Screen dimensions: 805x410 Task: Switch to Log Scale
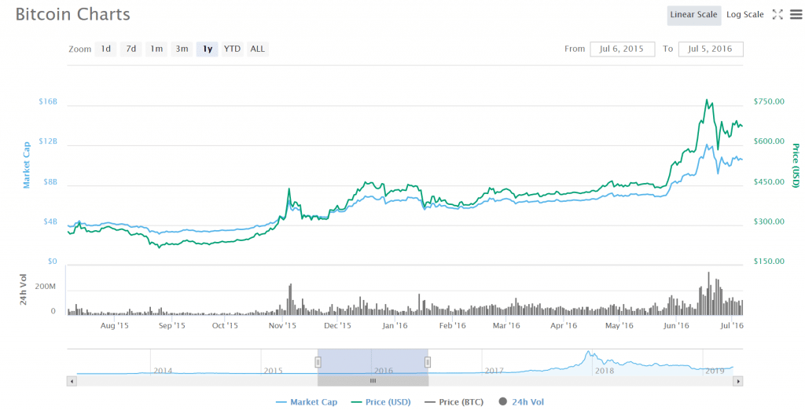point(744,15)
